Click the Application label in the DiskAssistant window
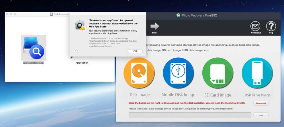The width and height of the screenshot is (284, 127). 82,63
